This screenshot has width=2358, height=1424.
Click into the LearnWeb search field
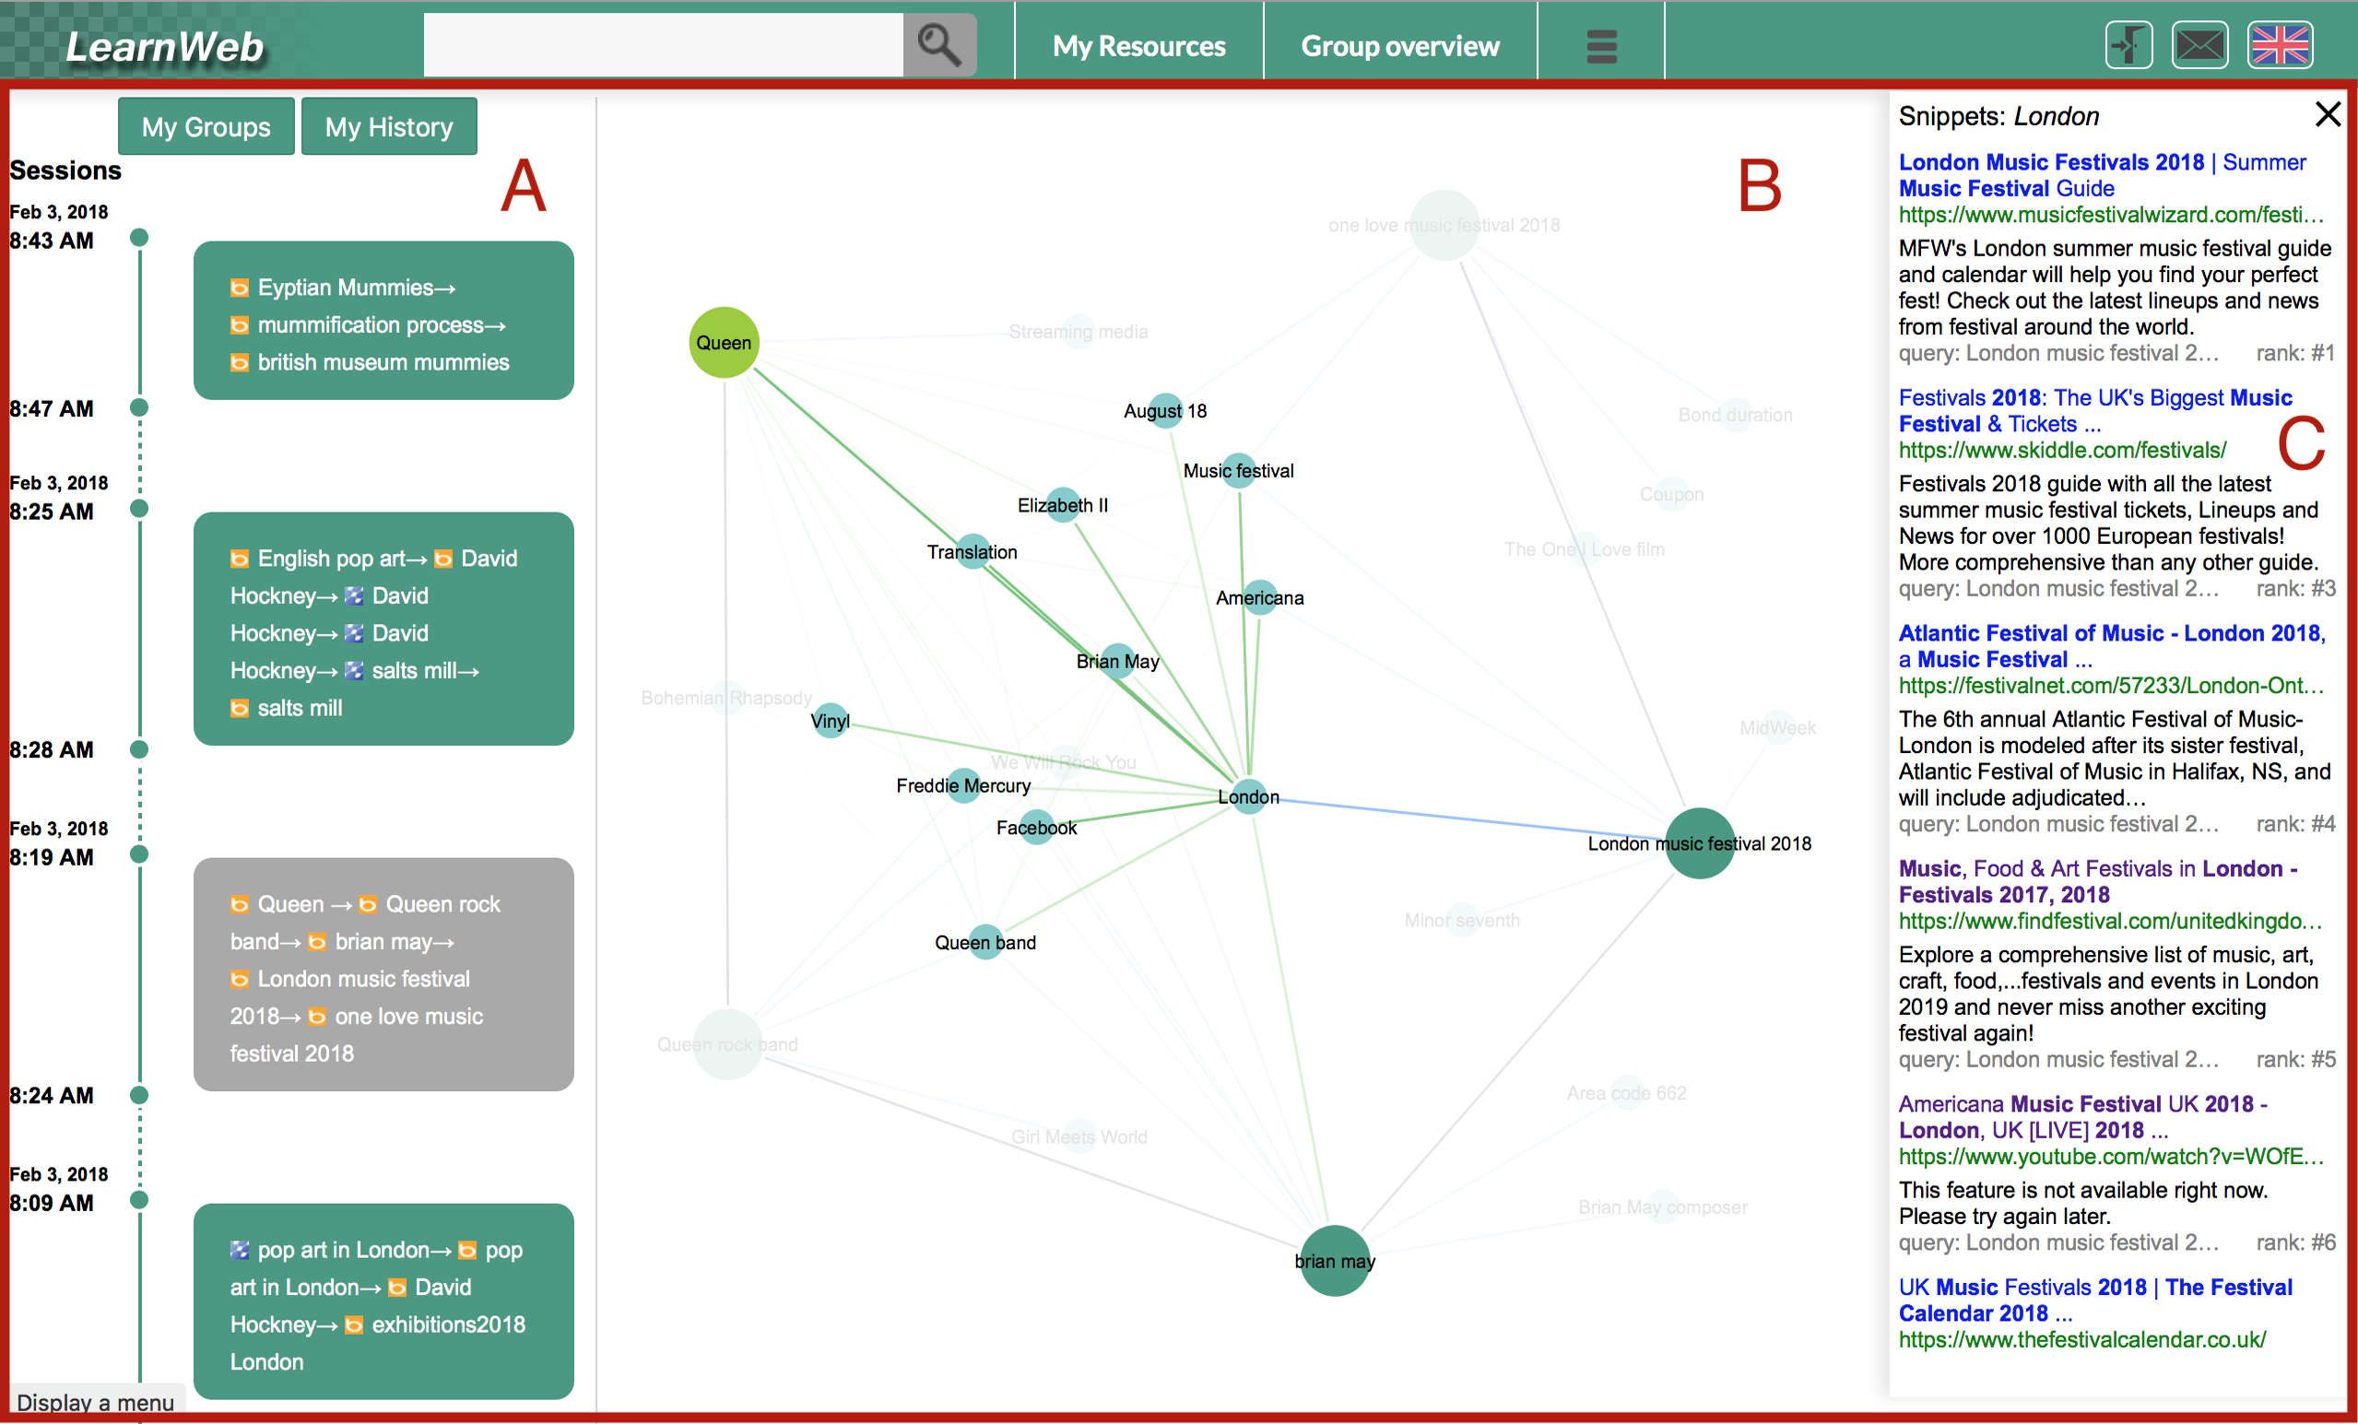(x=663, y=45)
